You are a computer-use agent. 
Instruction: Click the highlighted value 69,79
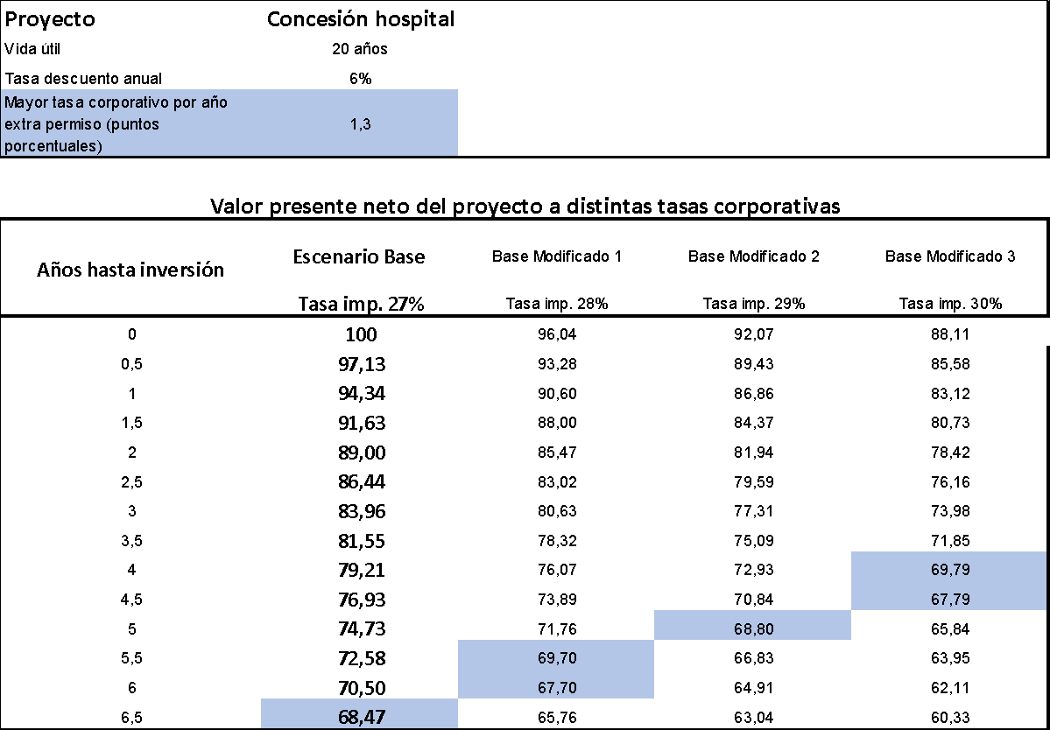point(950,570)
